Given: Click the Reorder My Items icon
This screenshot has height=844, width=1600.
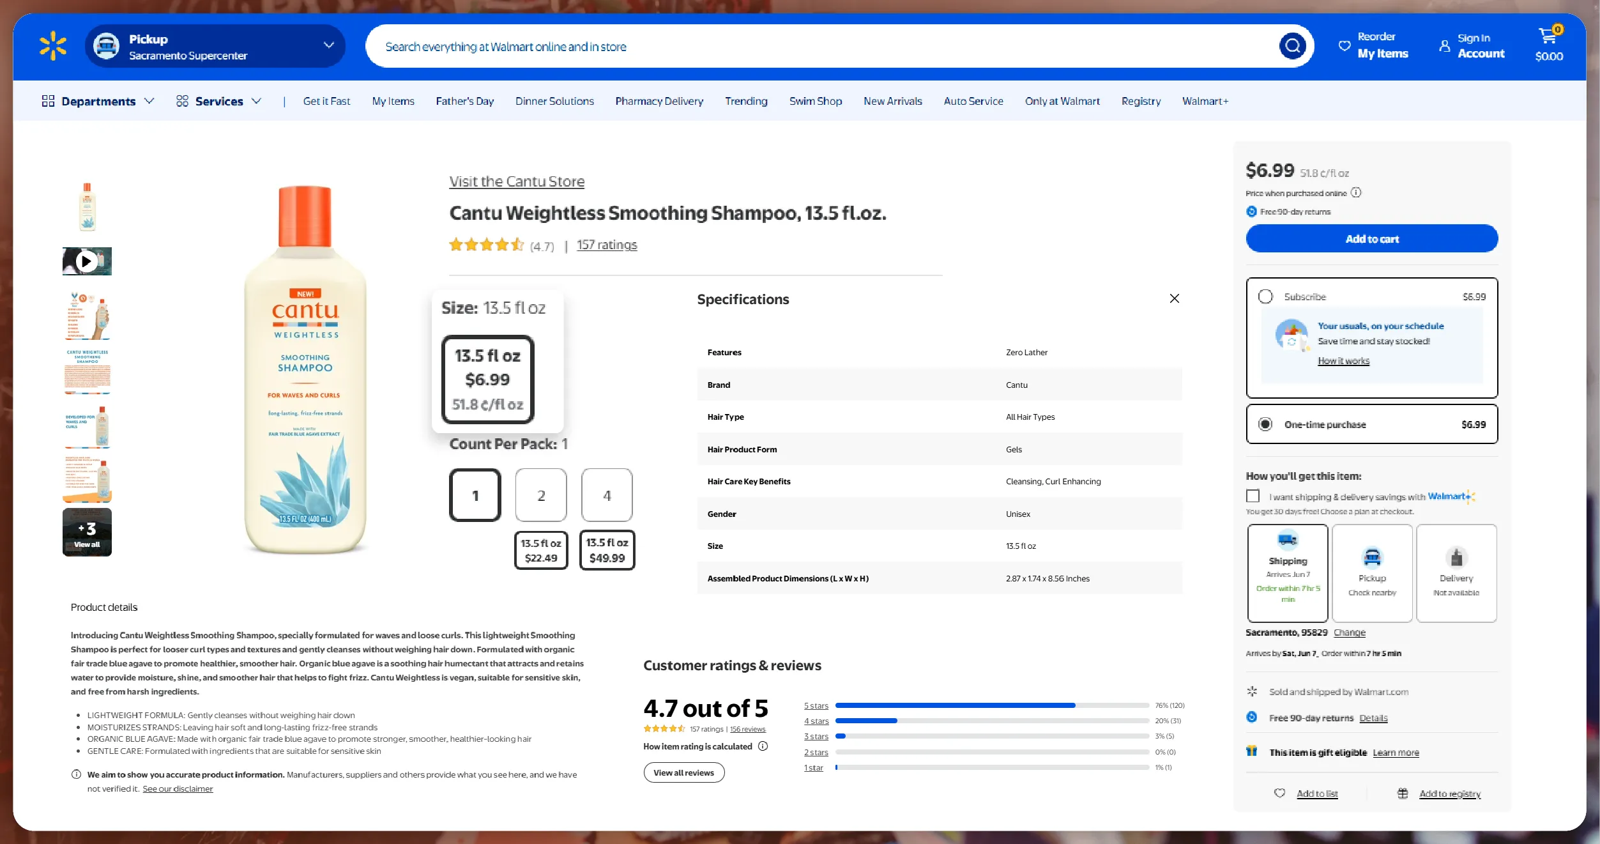Looking at the screenshot, I should (x=1345, y=45).
